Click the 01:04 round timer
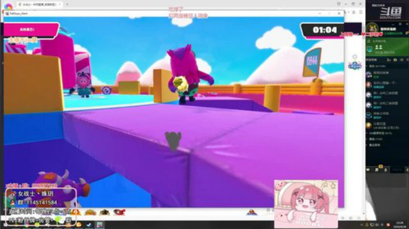 pos(325,30)
